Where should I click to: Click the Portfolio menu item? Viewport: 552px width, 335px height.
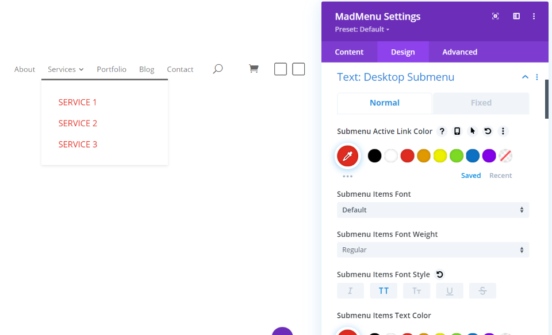pos(112,69)
